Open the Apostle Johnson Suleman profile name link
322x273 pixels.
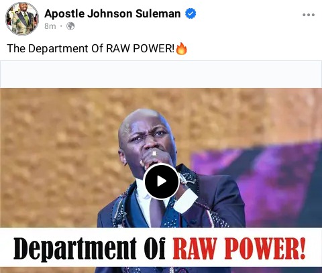click(x=113, y=13)
